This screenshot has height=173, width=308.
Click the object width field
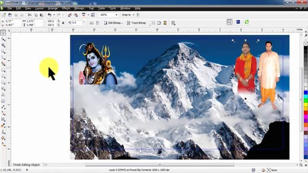34,21
